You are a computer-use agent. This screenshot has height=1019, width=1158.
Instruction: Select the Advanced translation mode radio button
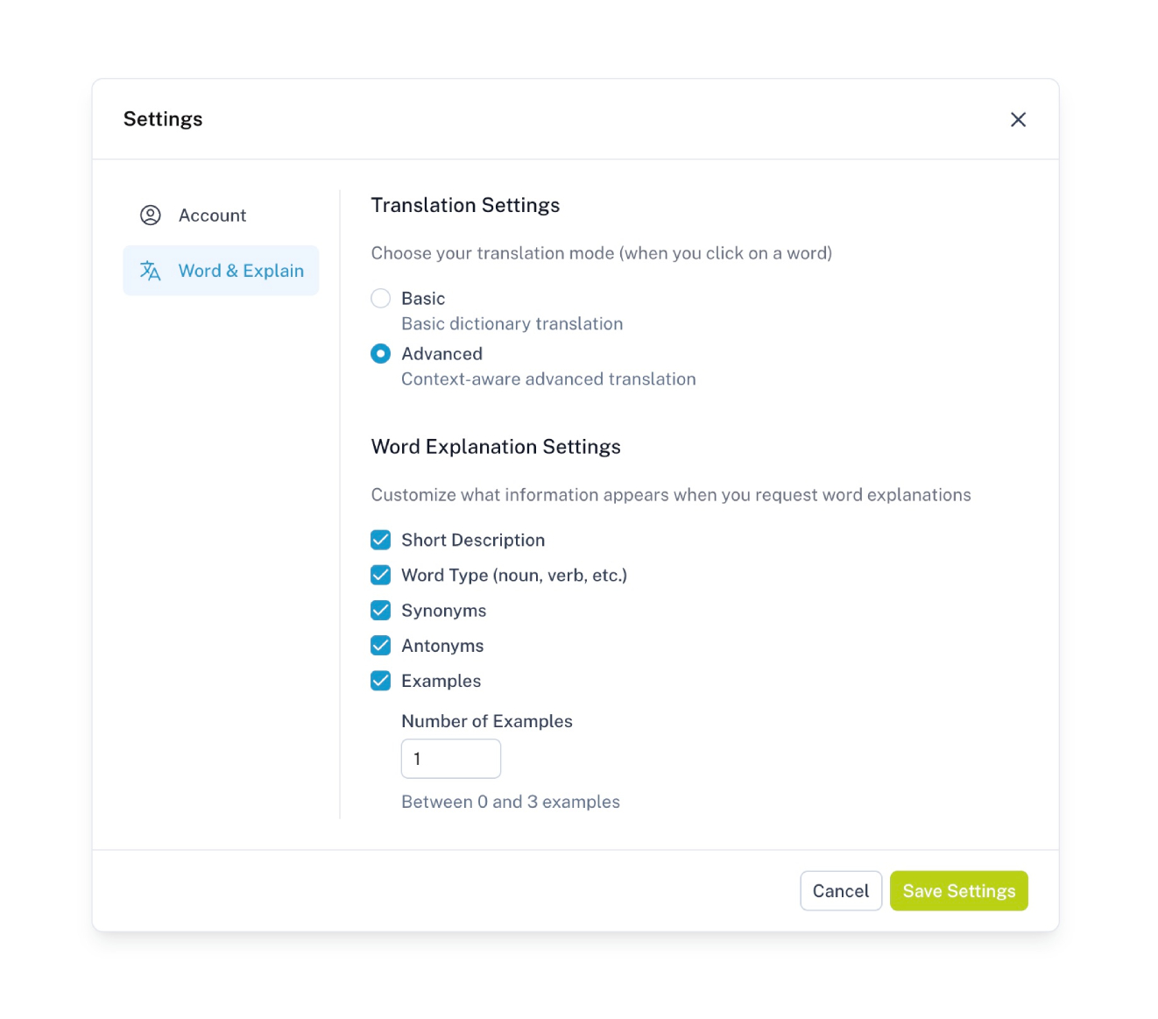tap(381, 354)
